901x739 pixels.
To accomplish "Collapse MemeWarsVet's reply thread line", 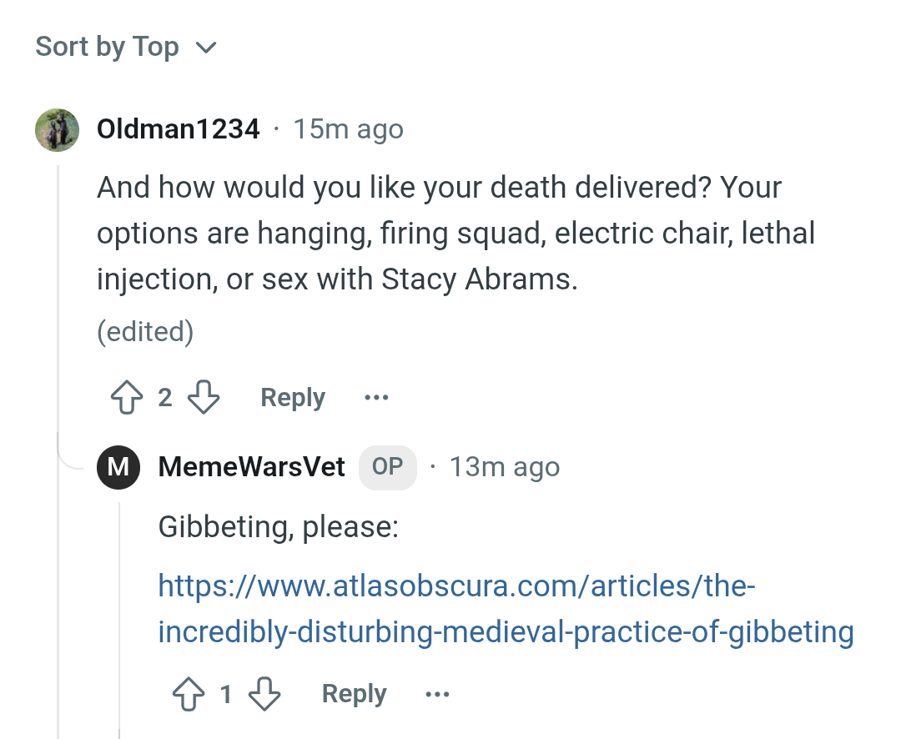I will [119, 617].
